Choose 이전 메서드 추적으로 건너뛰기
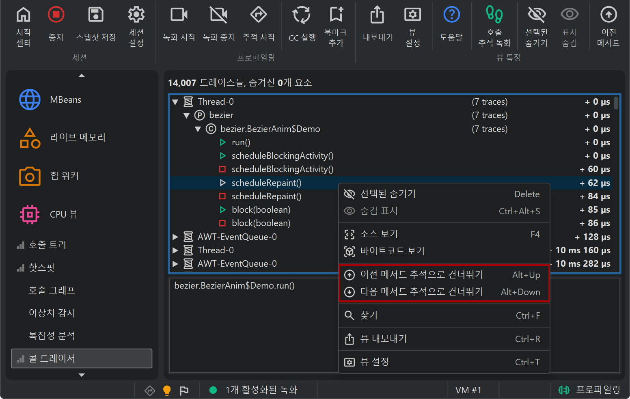Viewport: 630px width, 399px height. 444,275
